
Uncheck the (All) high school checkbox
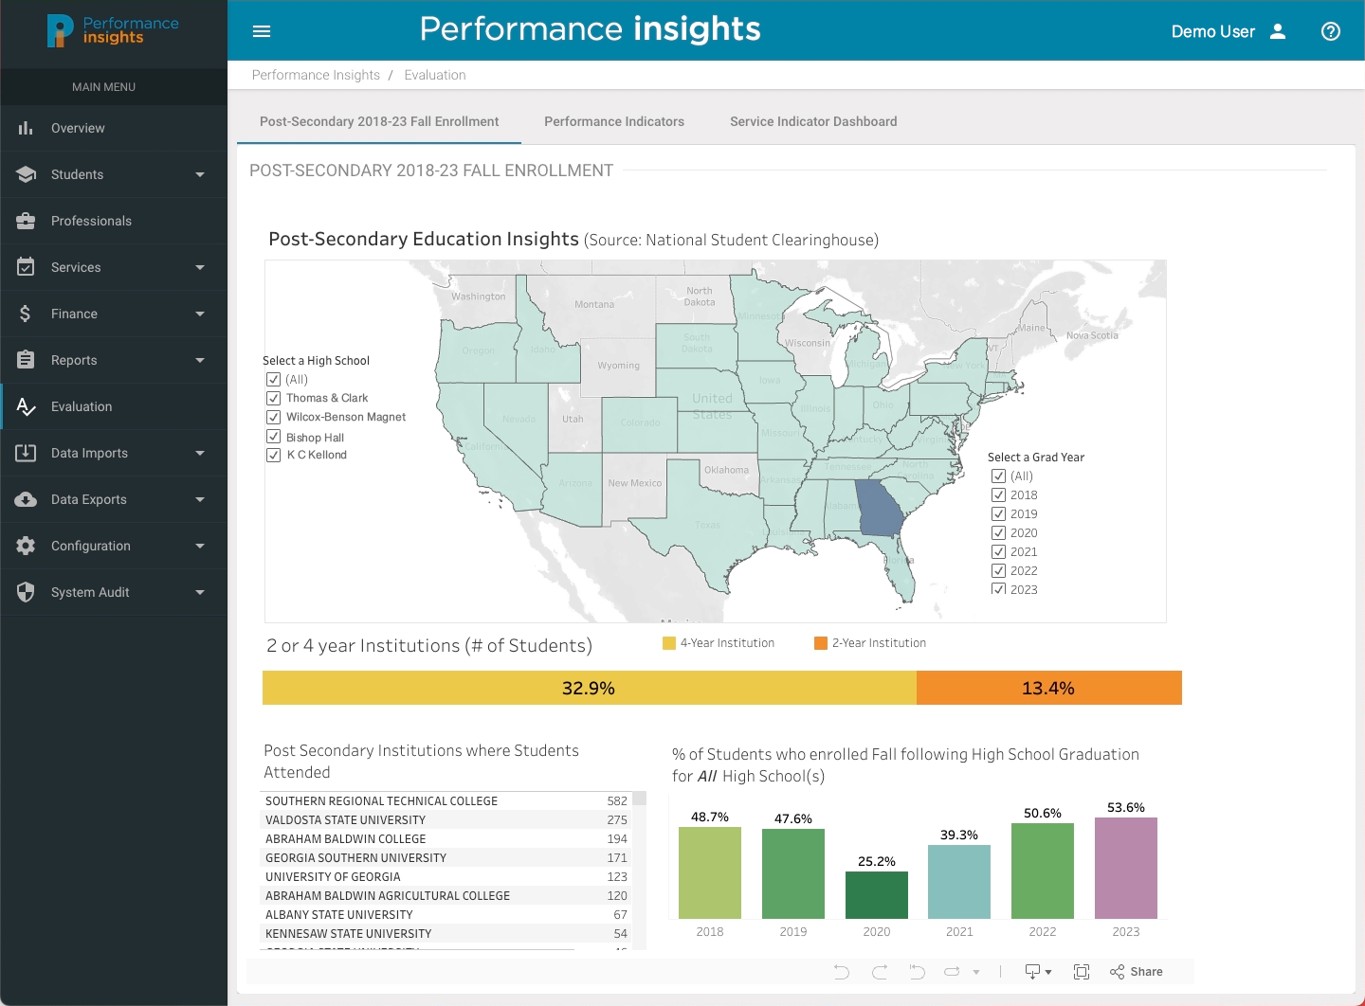[273, 379]
